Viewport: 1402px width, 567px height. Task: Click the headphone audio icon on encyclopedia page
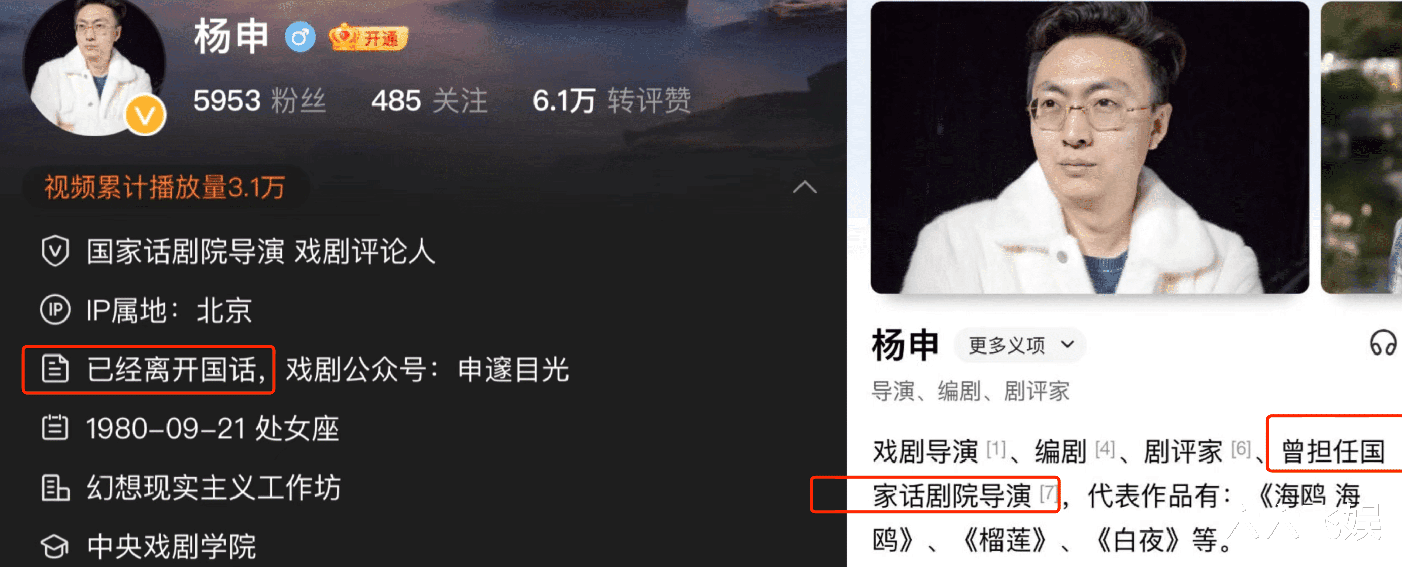1382,344
